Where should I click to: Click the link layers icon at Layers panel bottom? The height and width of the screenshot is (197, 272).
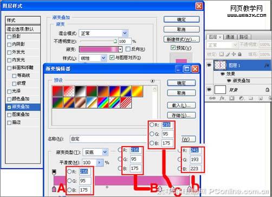[212, 98]
